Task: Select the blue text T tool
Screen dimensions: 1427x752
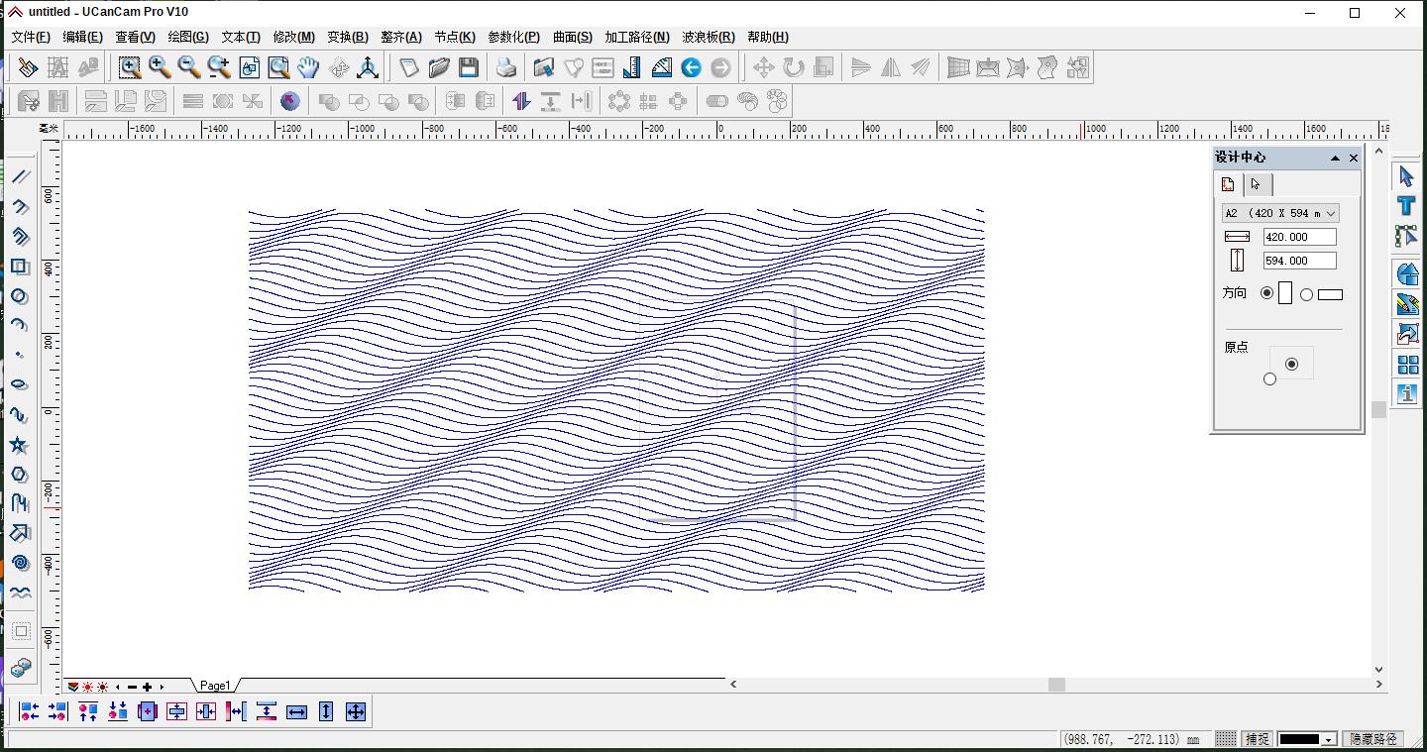Action: point(1406,206)
